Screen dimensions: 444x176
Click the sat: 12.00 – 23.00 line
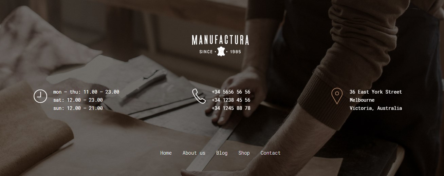click(x=78, y=100)
